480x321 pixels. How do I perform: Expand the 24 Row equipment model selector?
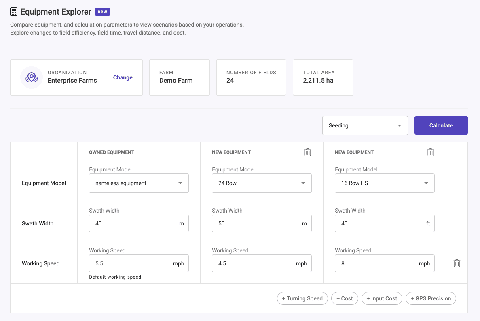click(x=262, y=183)
